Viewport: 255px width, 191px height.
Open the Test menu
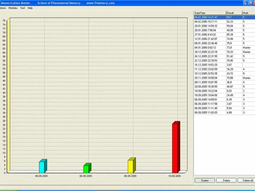click(23, 8)
